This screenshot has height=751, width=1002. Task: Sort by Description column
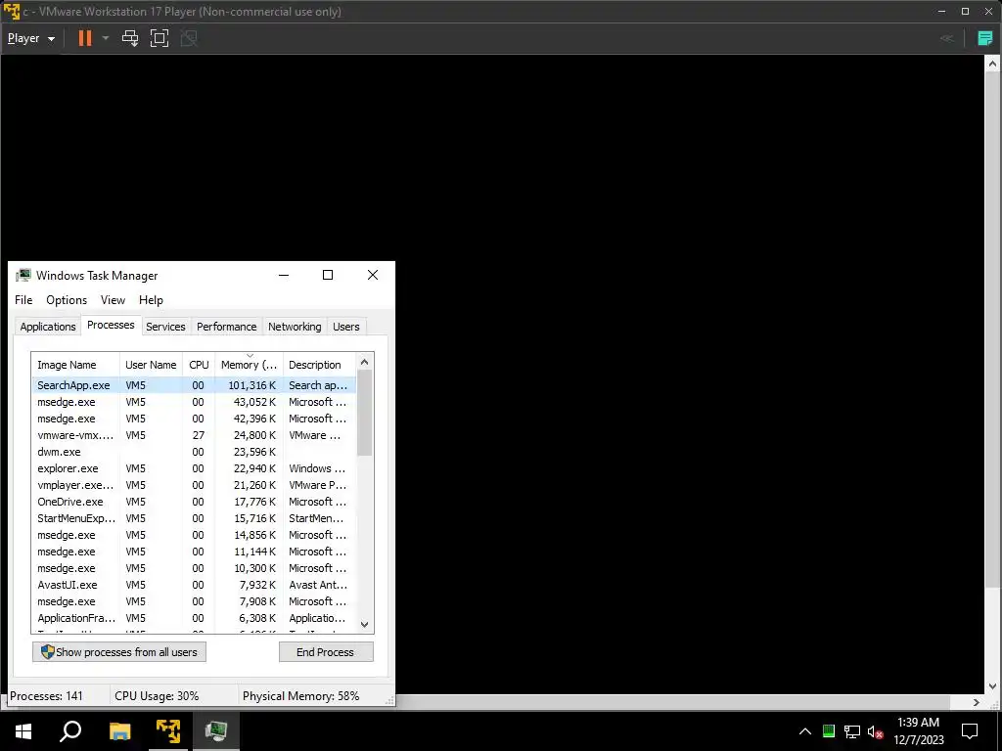coord(319,365)
